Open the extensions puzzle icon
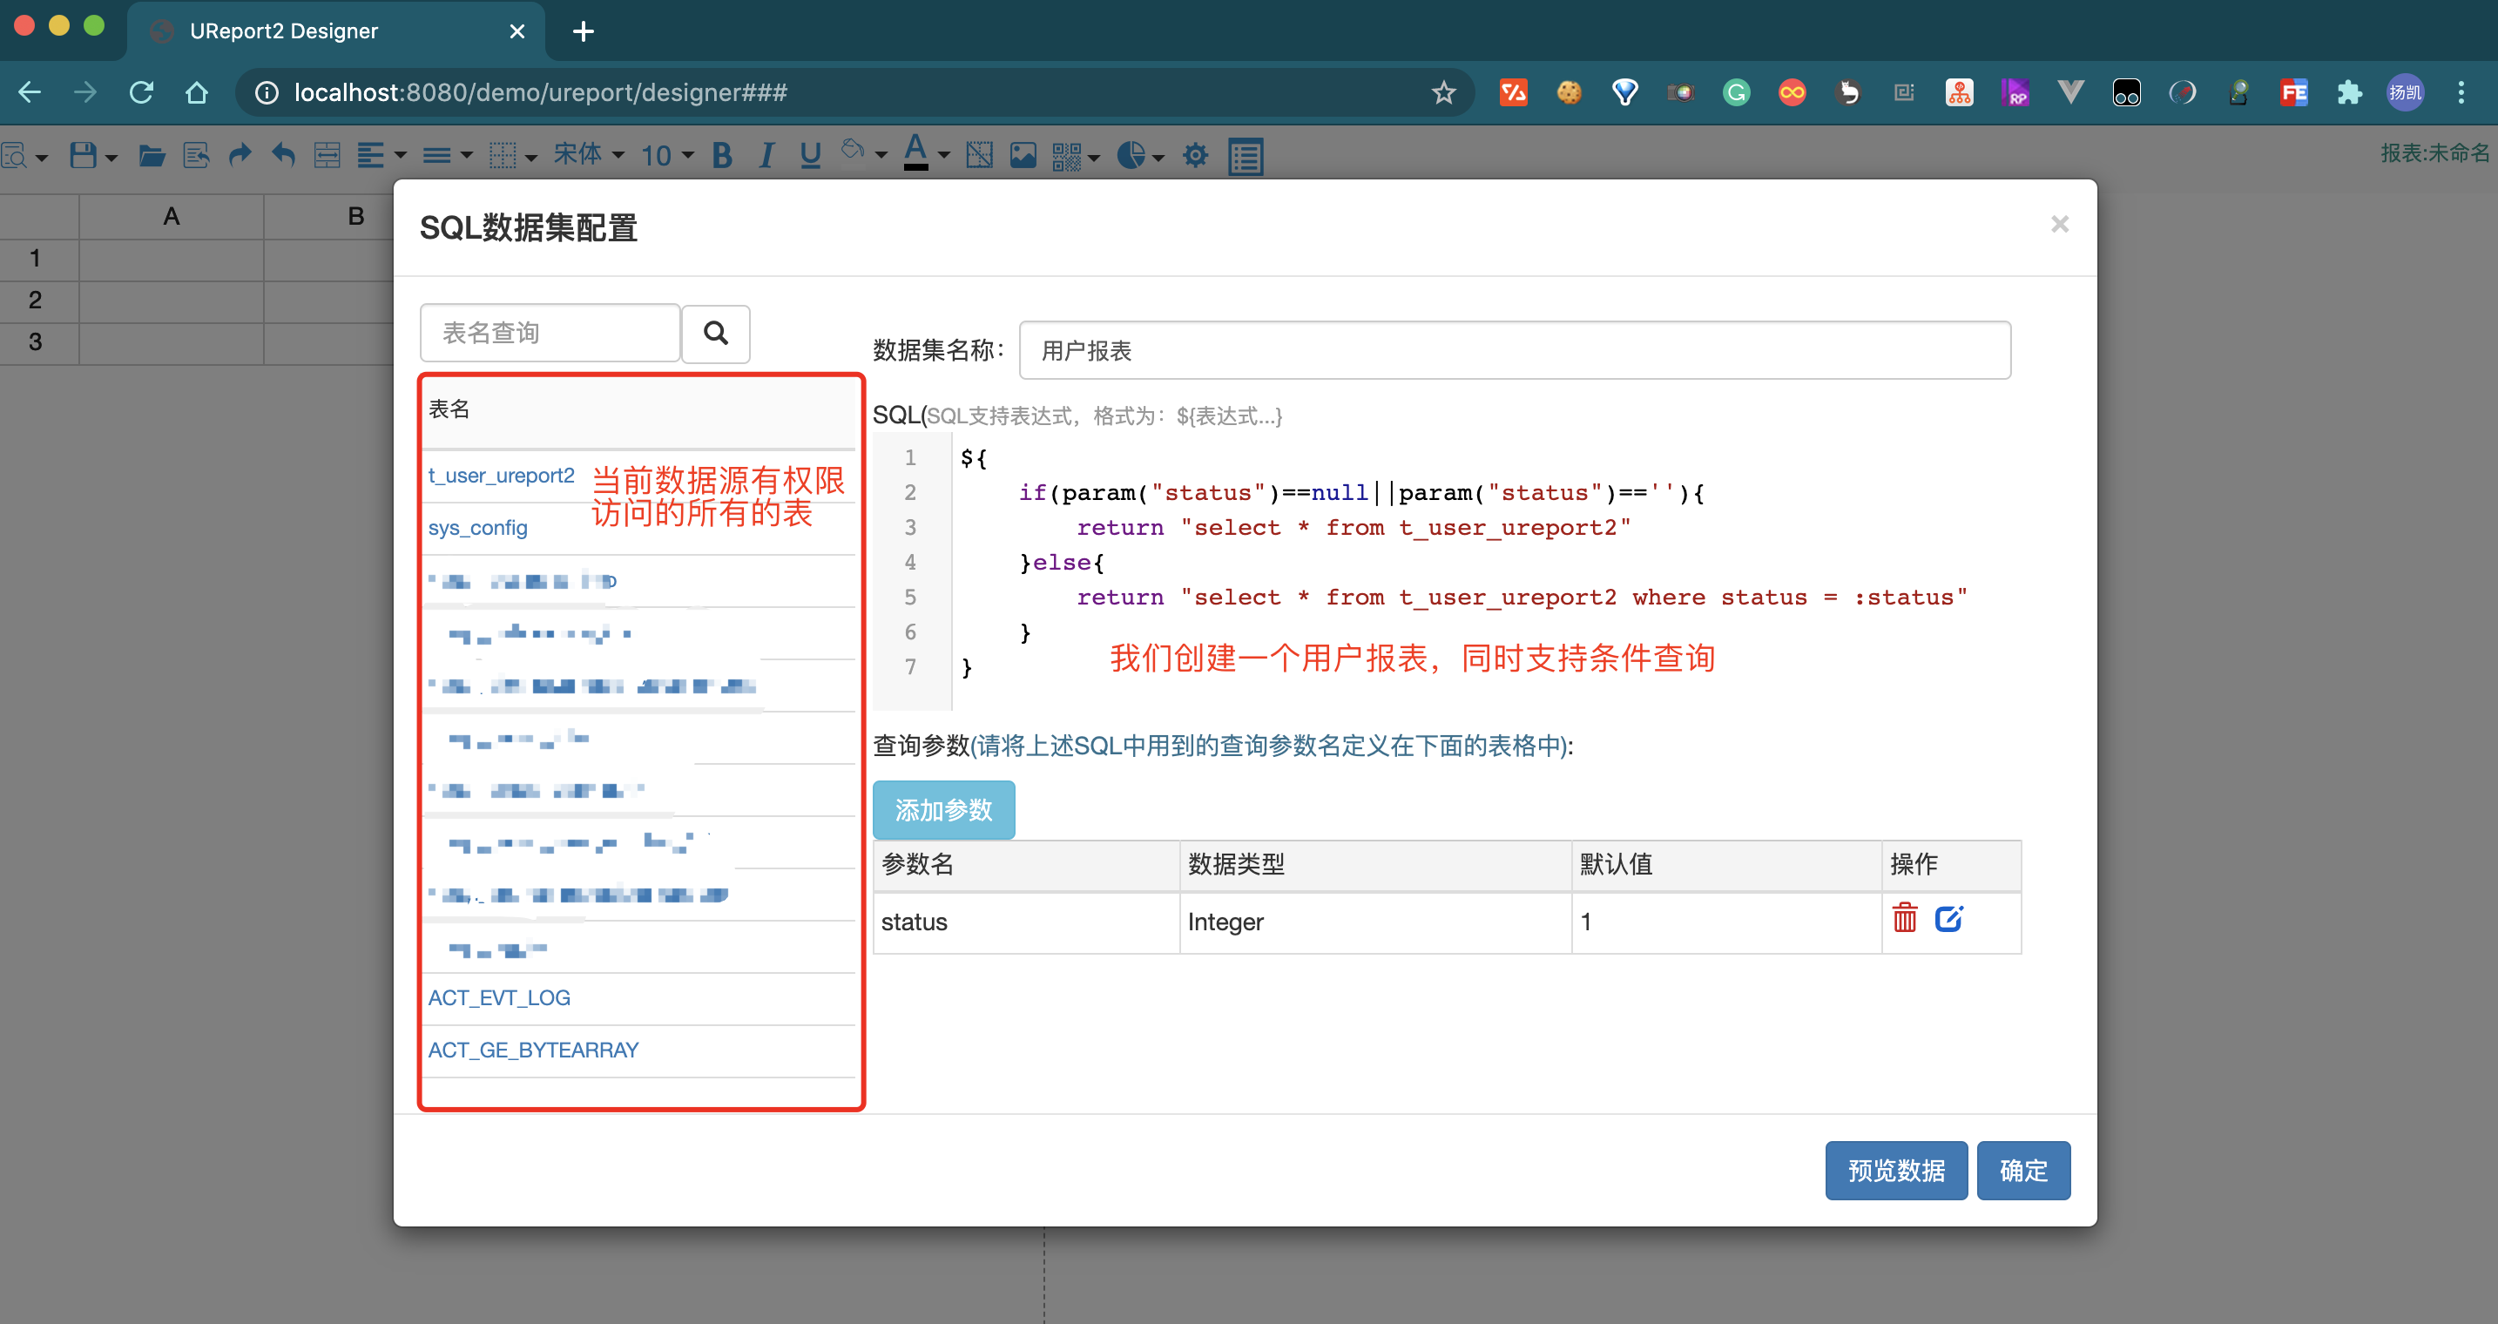This screenshot has width=2498, height=1324. (x=2349, y=92)
